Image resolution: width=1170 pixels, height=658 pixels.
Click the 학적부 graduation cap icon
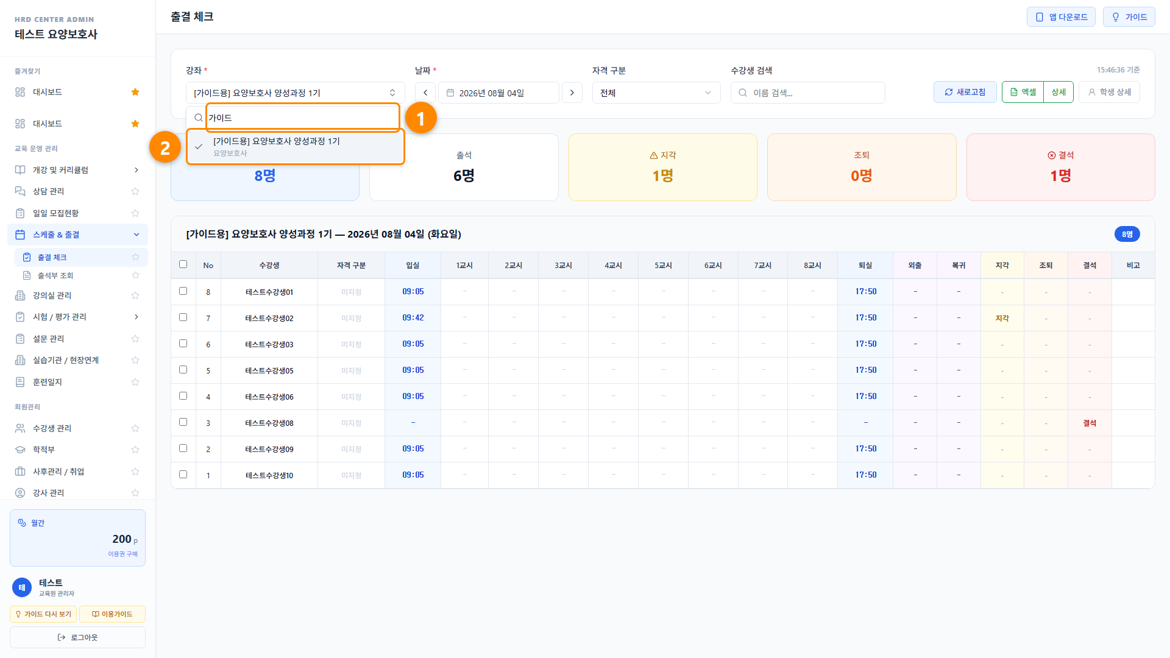point(20,450)
